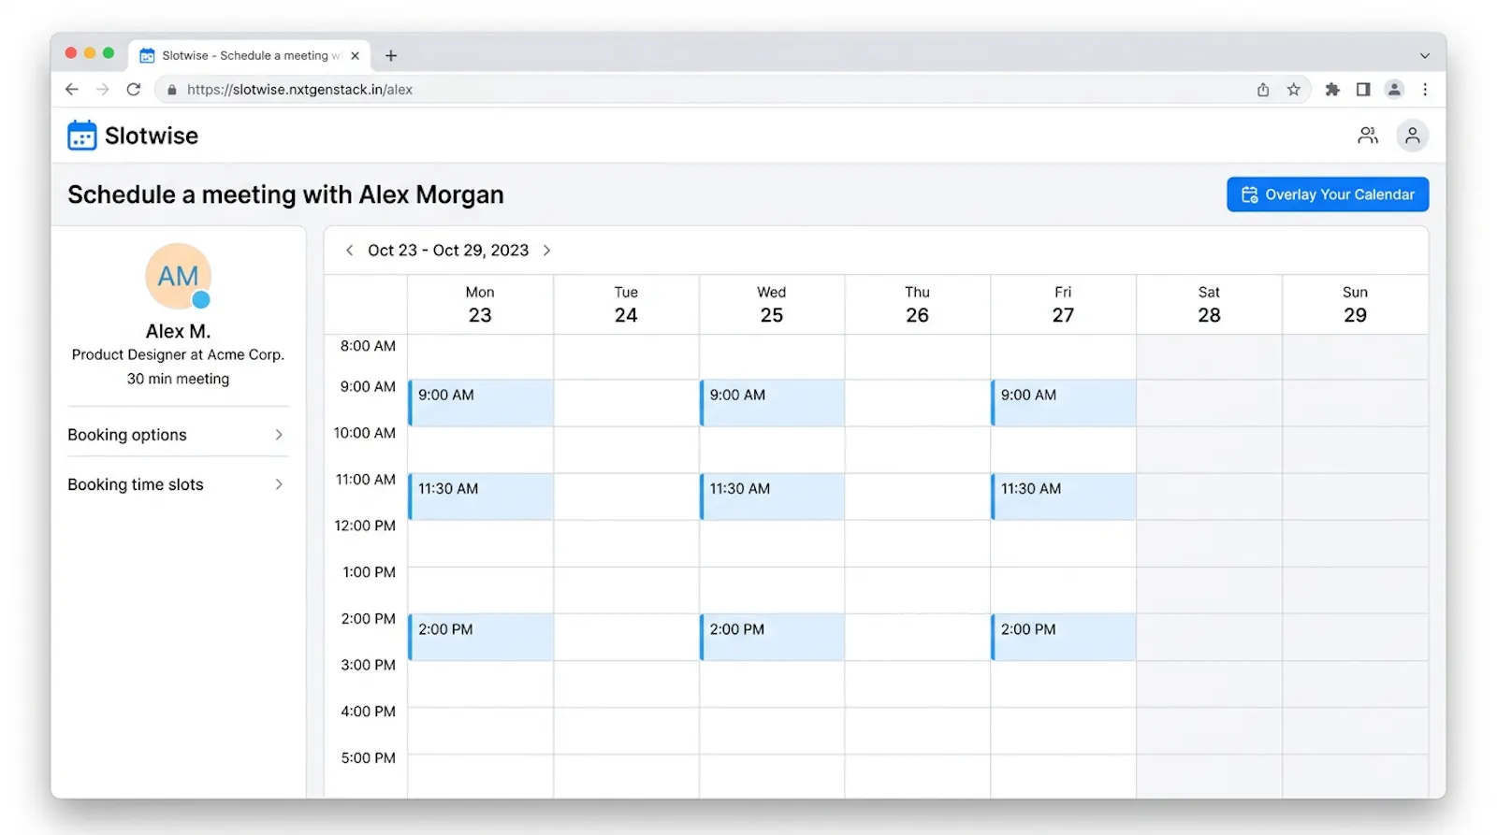The width and height of the screenshot is (1497, 835).
Task: Click the blue status dot on avatar
Action: [201, 299]
